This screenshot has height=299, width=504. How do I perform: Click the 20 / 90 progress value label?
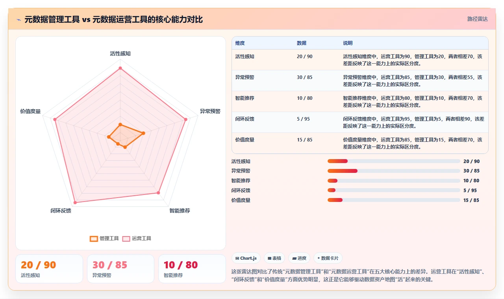click(x=471, y=161)
